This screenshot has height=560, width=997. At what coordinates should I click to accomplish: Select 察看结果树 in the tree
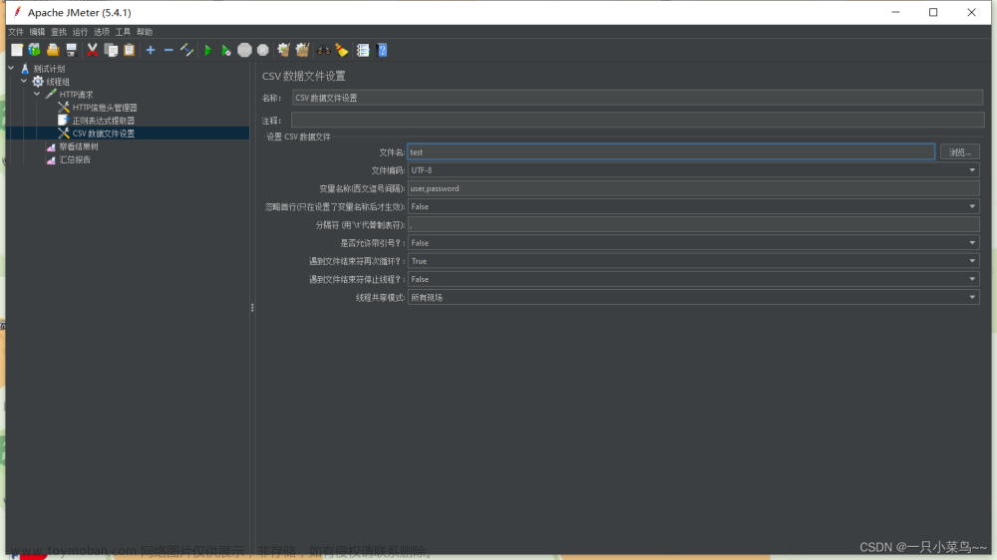point(79,146)
